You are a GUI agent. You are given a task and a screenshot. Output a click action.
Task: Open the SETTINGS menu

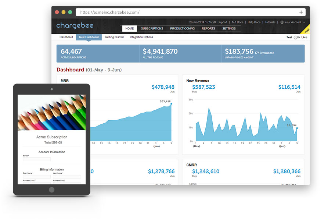pyautogui.click(x=229, y=28)
